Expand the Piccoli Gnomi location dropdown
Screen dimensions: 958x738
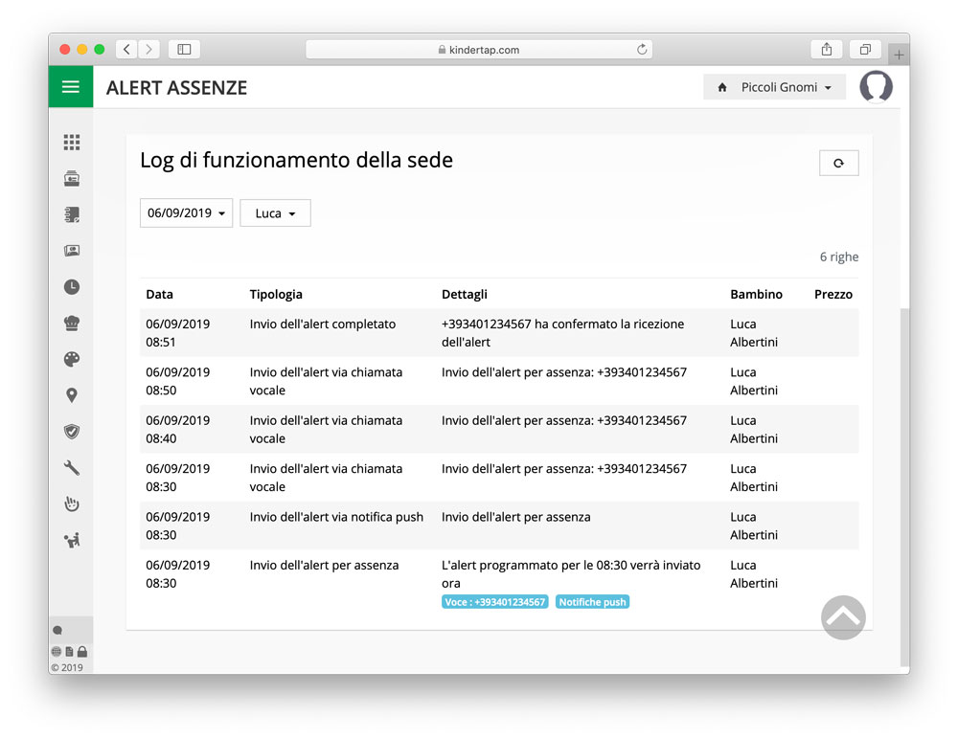(x=774, y=87)
